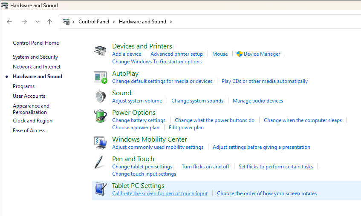Click the Devices and Printers icon
The height and width of the screenshot is (216, 361).
click(x=100, y=51)
